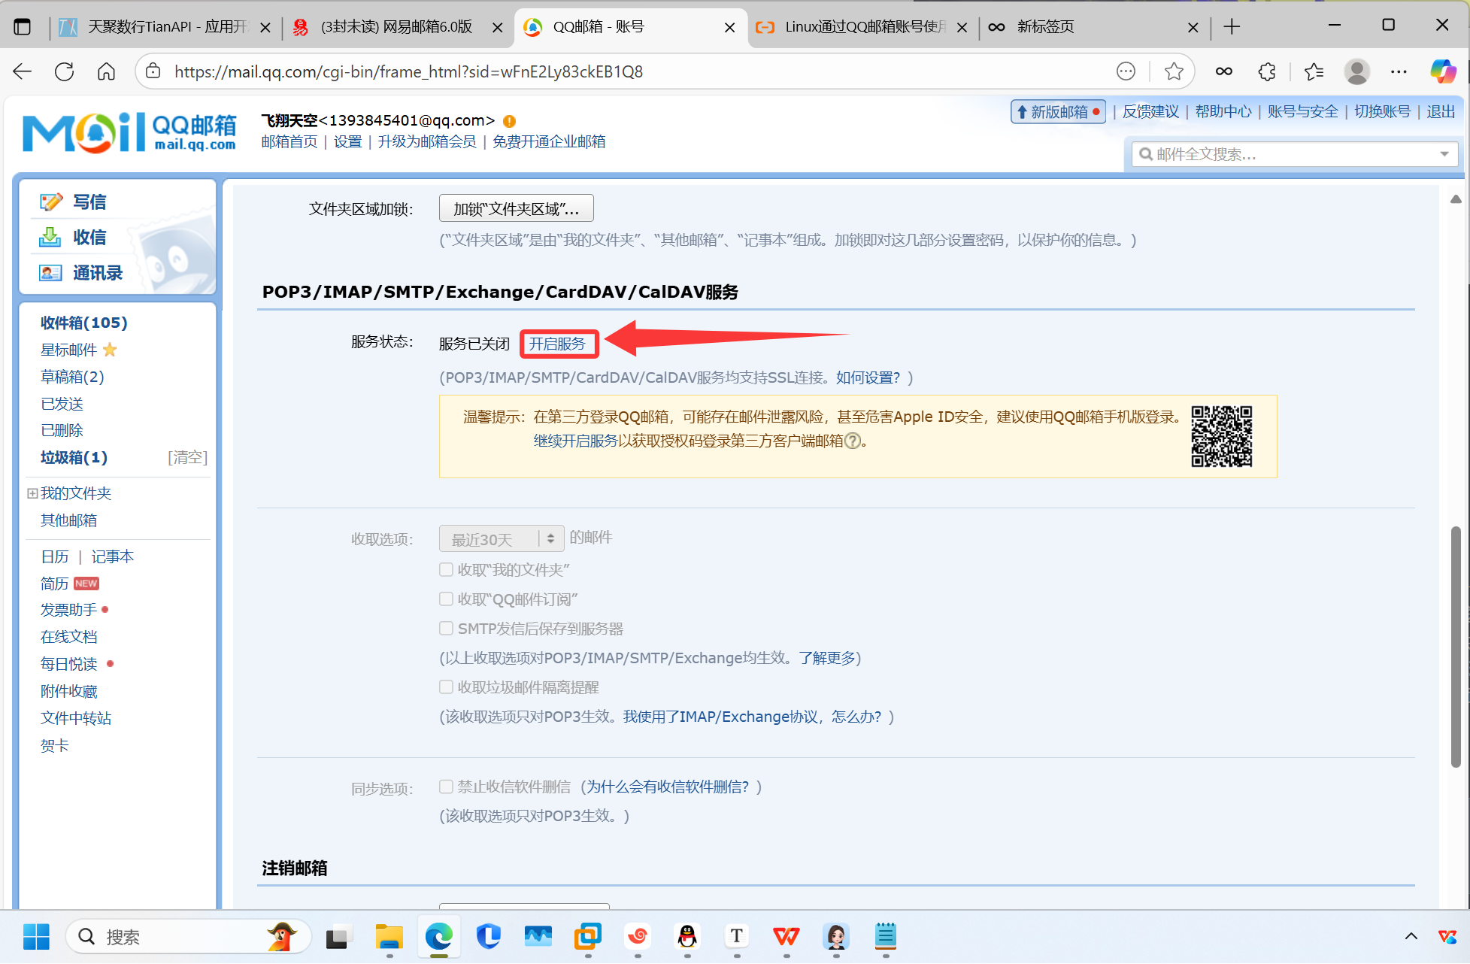Image resolution: width=1470 pixels, height=964 pixels.
Task: Check the 收取"我的文件夹" option
Action: (446, 569)
